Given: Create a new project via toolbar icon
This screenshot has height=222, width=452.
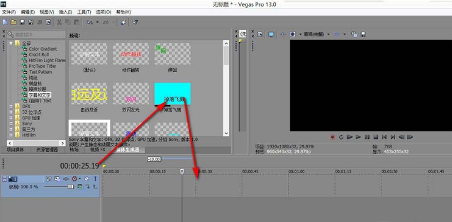Looking at the screenshot, I should (5, 22).
